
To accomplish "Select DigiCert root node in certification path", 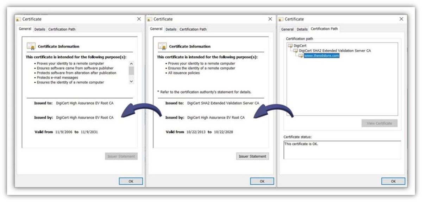I will pos(300,46).
